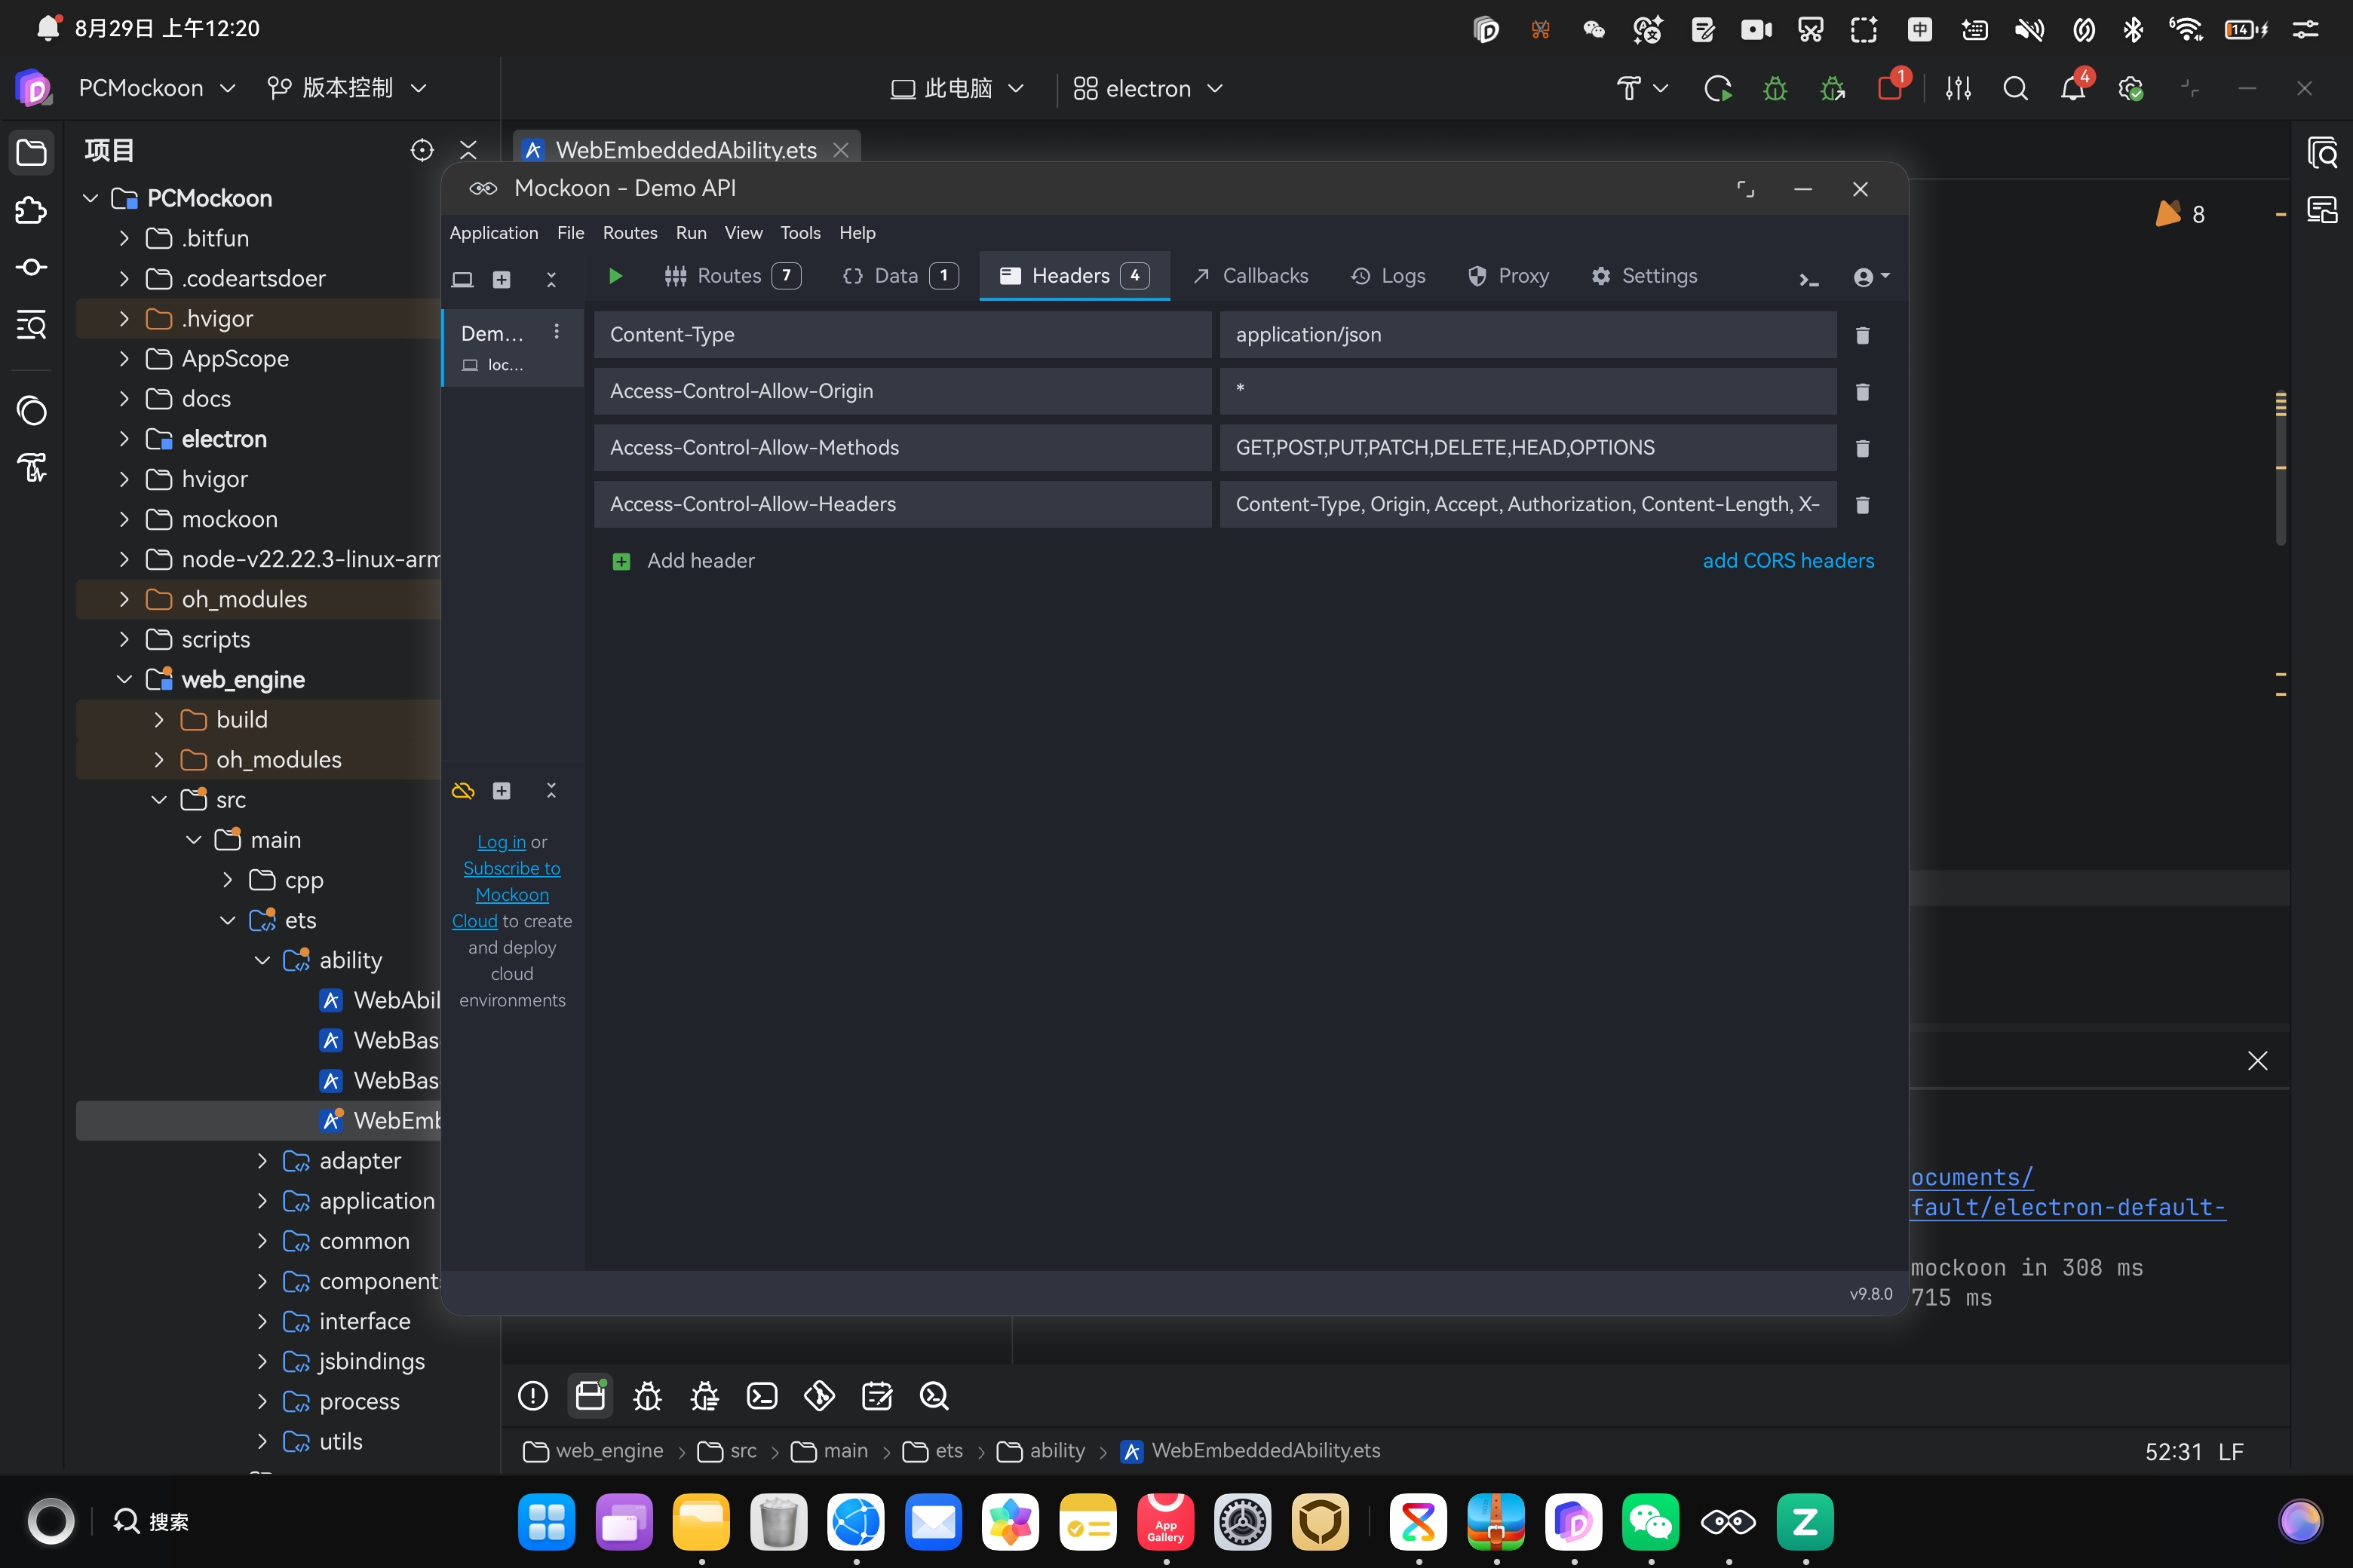Click the Subscribe to Mockoon Cloud link
The width and height of the screenshot is (2353, 1568).
[x=511, y=895]
